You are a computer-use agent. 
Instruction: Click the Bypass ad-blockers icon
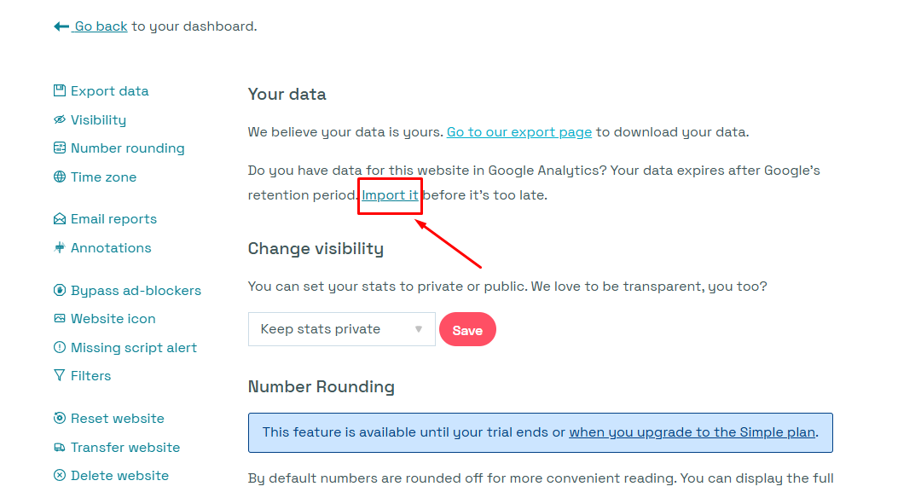(59, 290)
